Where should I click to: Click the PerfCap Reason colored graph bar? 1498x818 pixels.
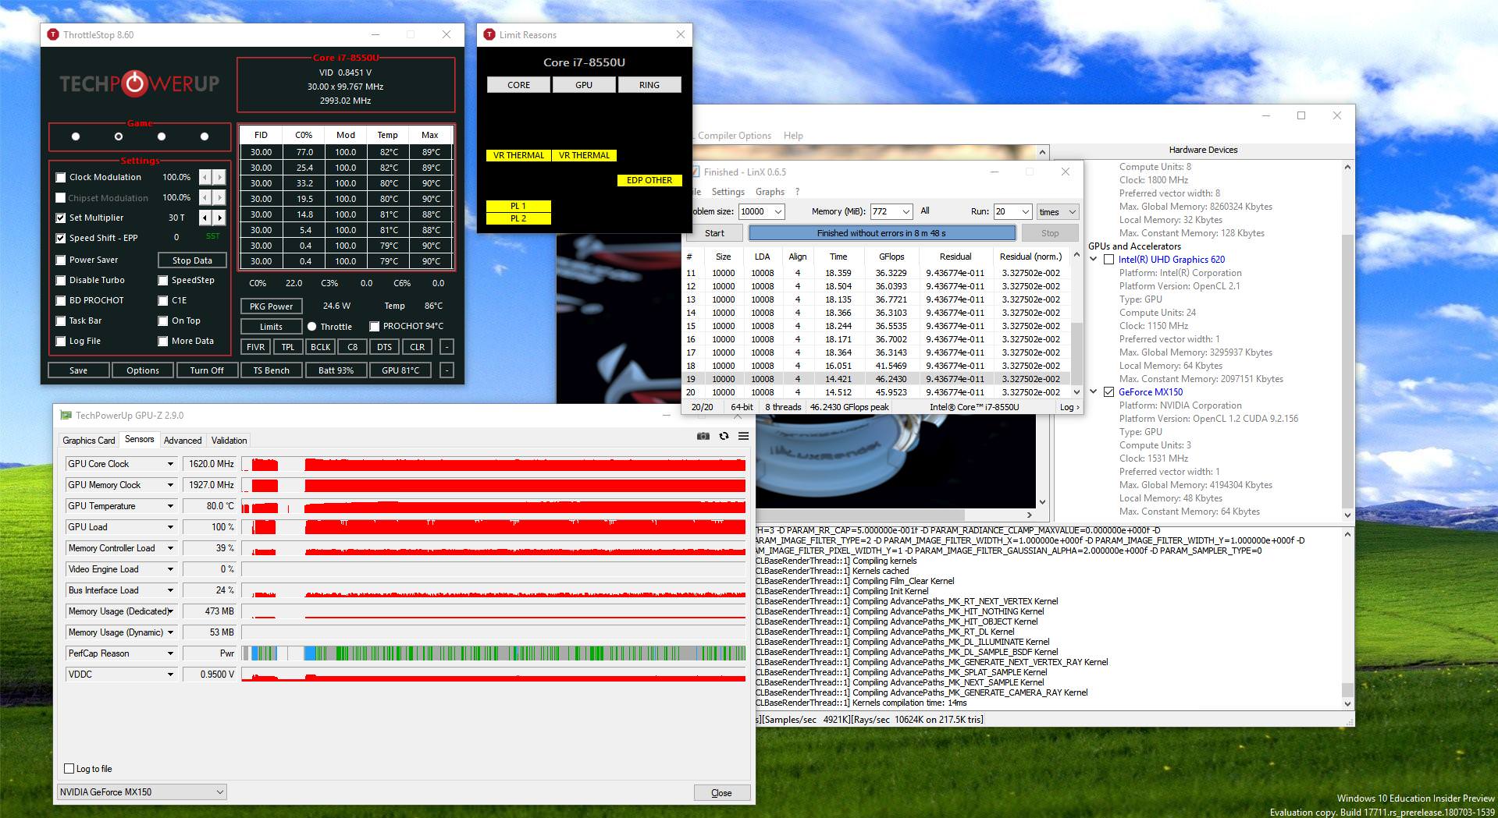pos(493,653)
